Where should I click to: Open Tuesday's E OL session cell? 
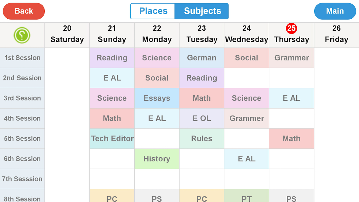[202, 118]
